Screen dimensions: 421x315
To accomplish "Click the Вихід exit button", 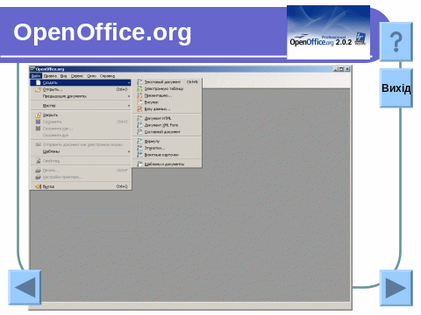I will (396, 87).
